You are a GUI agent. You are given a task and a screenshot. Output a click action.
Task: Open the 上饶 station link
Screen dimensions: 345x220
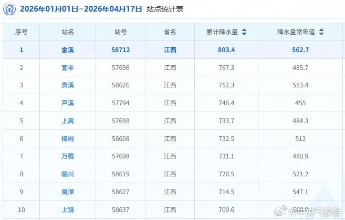(x=68, y=210)
